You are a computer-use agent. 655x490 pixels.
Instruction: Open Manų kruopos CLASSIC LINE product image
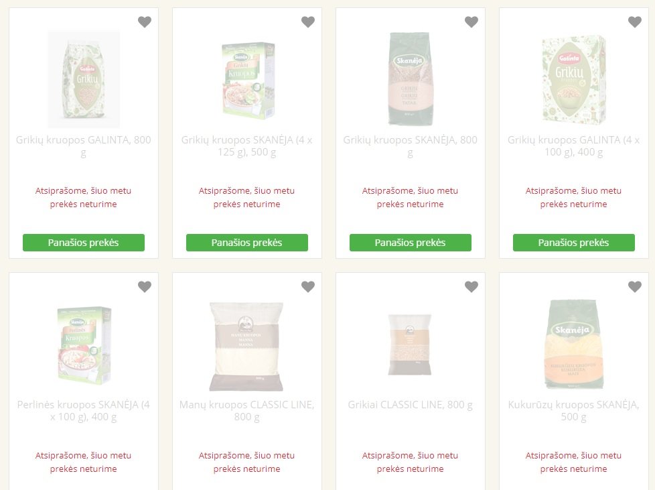246,347
